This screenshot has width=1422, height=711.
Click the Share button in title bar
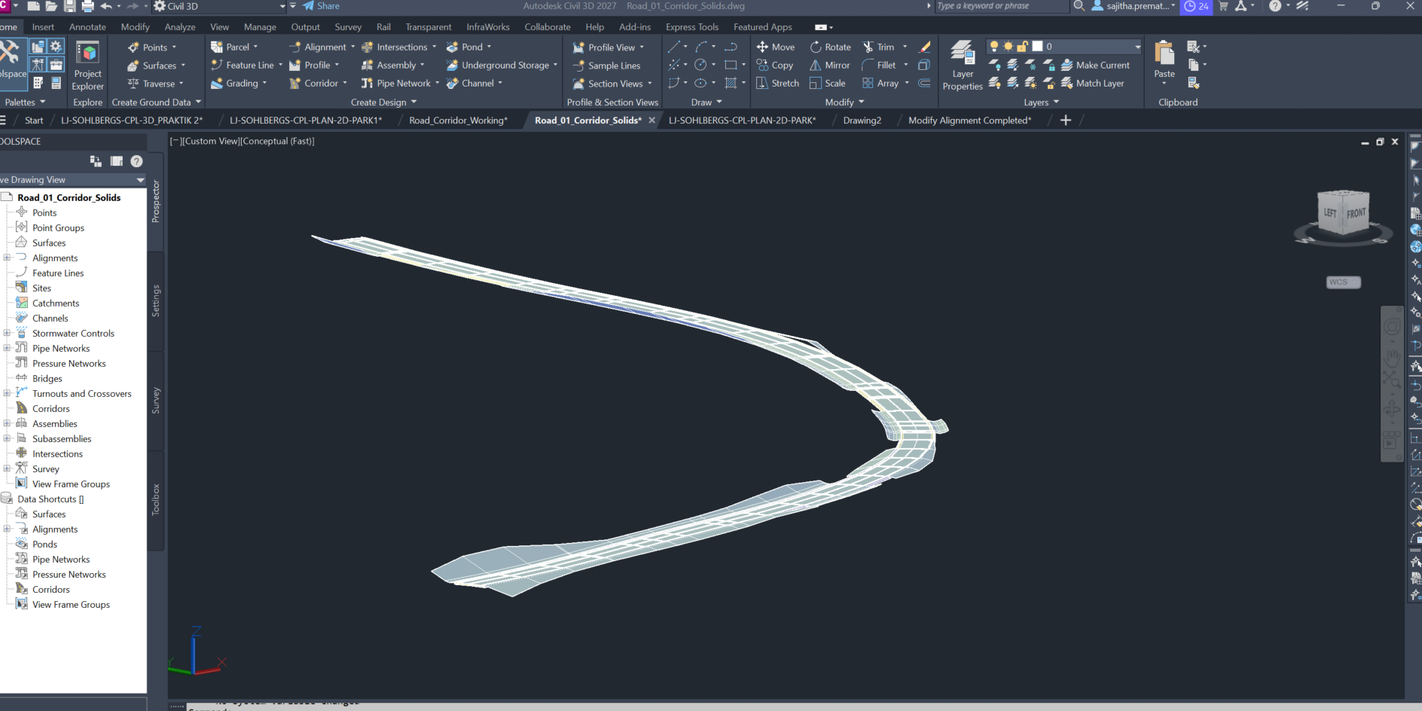(x=321, y=6)
